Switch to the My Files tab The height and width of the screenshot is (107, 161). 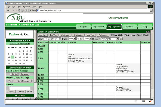click(129, 27)
